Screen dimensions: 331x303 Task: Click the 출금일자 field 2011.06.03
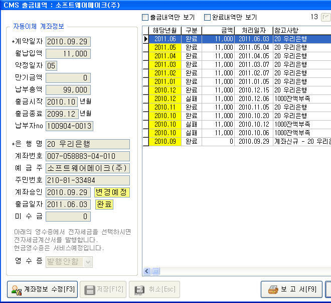pyautogui.click(x=68, y=205)
